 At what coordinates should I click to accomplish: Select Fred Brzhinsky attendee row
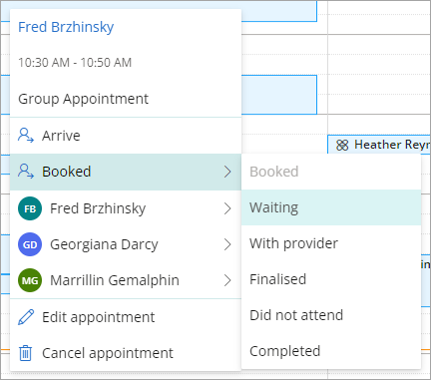(x=126, y=208)
